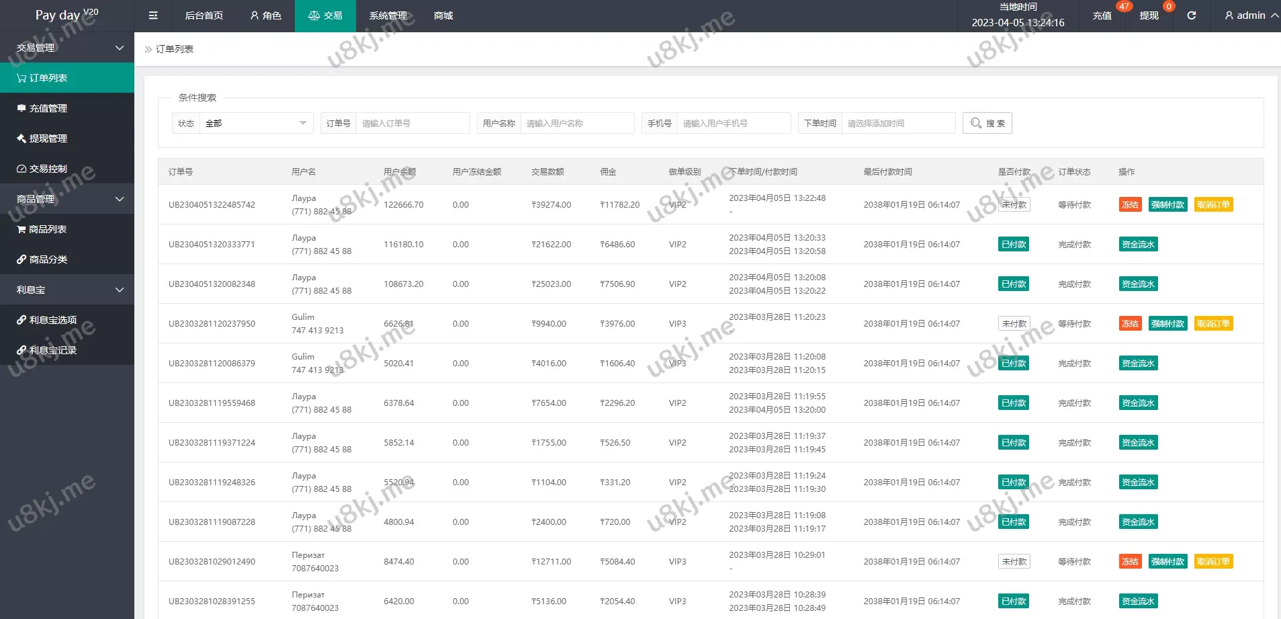The image size is (1281, 619).
Task: Expand the admin user menu
Action: tap(1250, 15)
